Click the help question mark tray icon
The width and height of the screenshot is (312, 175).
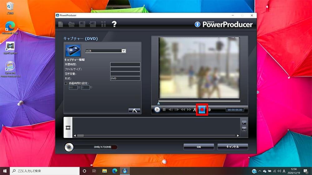point(254,171)
